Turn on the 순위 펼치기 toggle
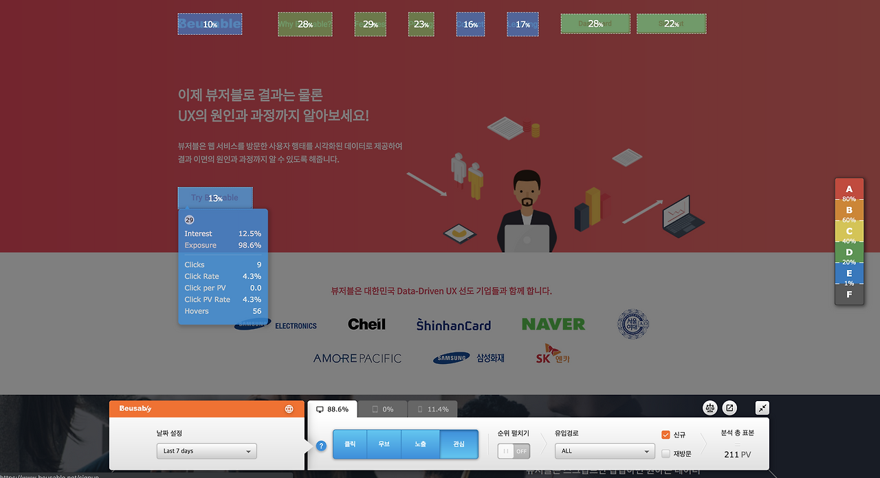This screenshot has height=478, width=880. point(513,451)
